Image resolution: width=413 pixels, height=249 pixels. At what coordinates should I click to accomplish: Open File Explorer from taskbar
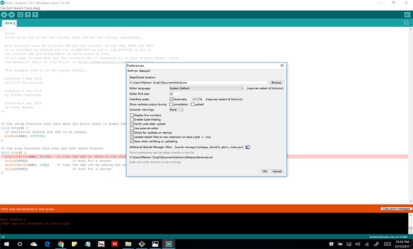tap(128, 244)
